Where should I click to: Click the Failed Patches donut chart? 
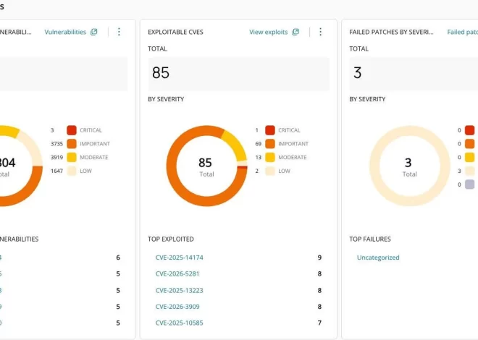click(x=410, y=166)
